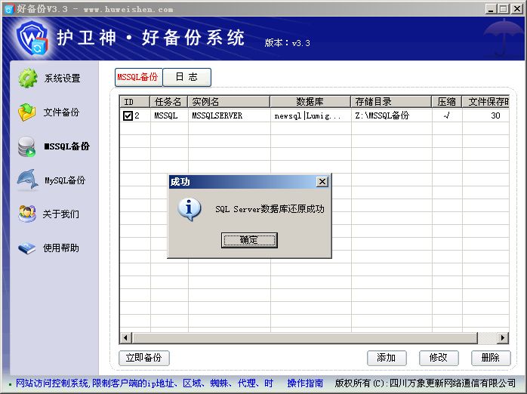Click the 修改 button

point(439,358)
